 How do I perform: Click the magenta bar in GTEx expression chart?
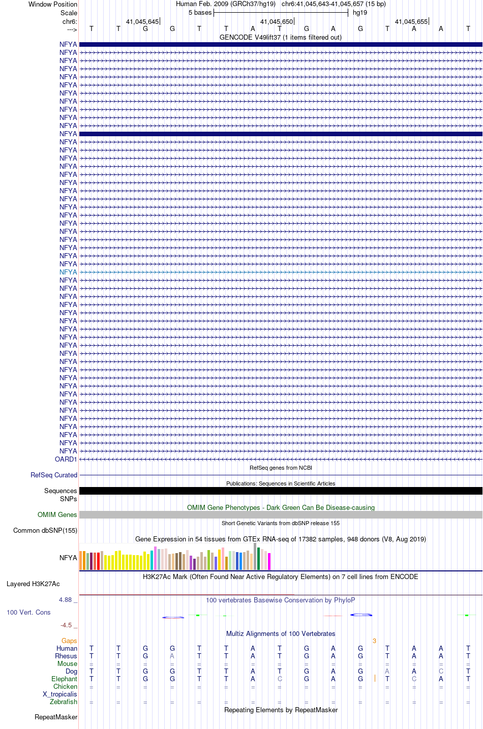click(269, 561)
